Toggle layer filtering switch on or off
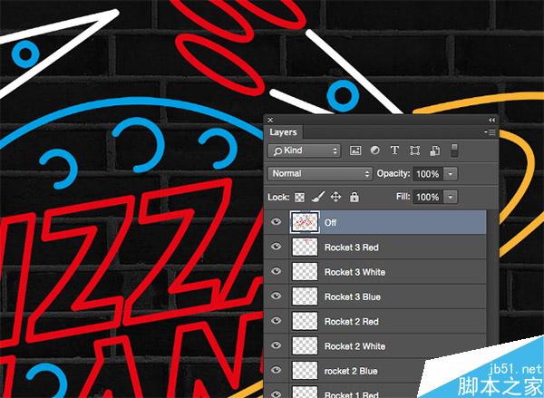This screenshot has height=398, width=544. click(454, 150)
